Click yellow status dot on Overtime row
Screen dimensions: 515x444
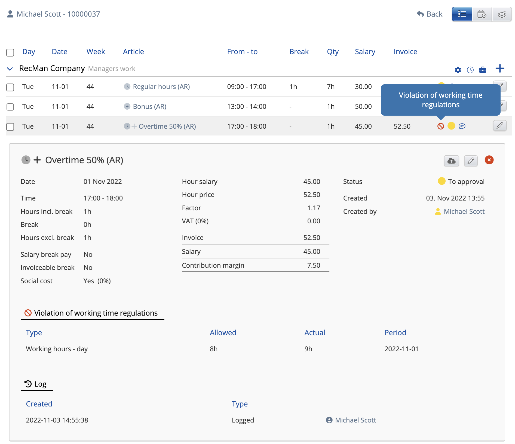pyautogui.click(x=451, y=126)
